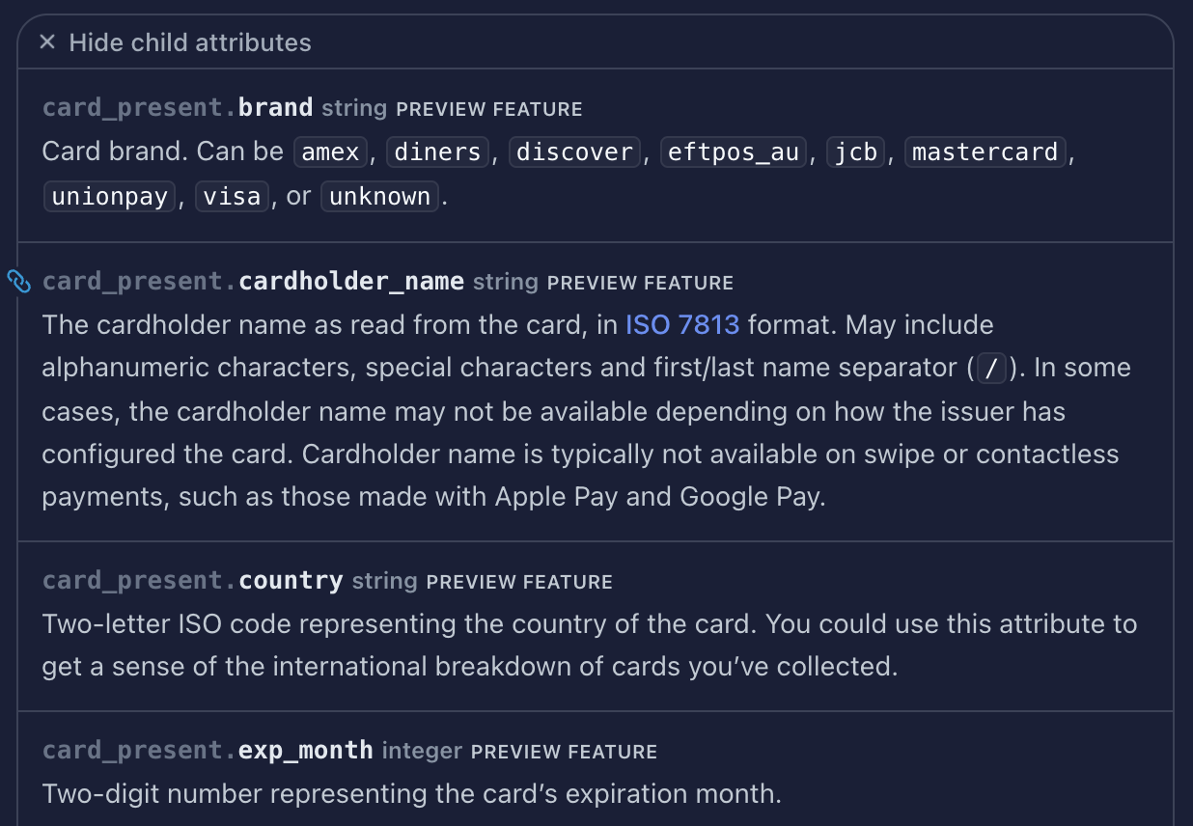Screen dimensions: 1193x826
Task: Click the card_present.exp_month attribute name
Action: (x=208, y=750)
